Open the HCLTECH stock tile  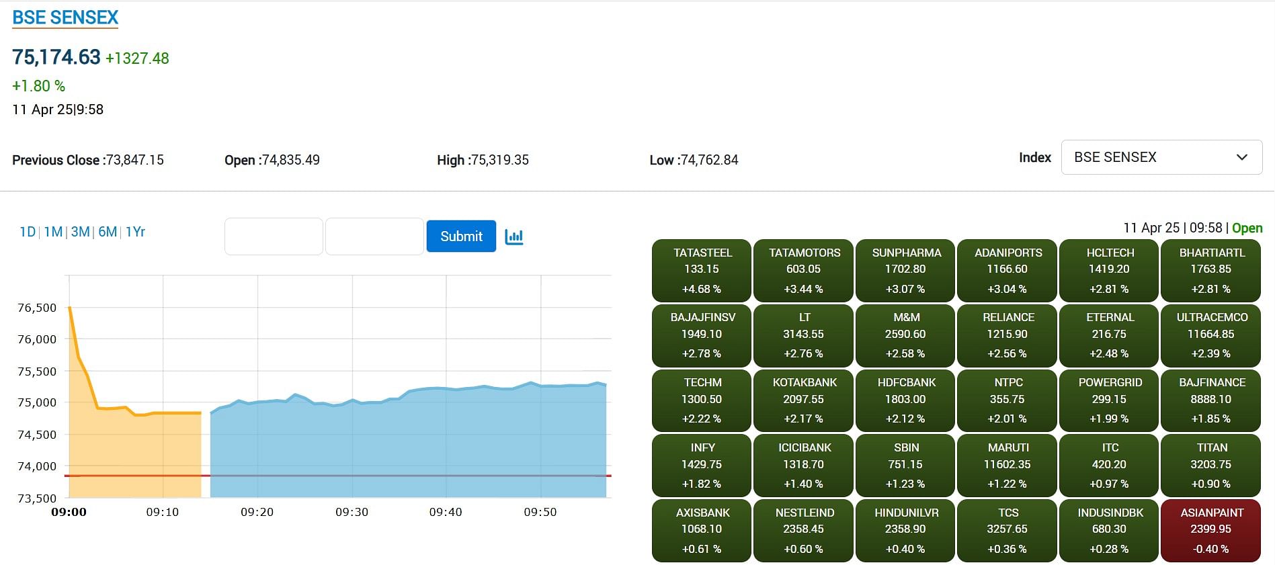tap(1110, 271)
